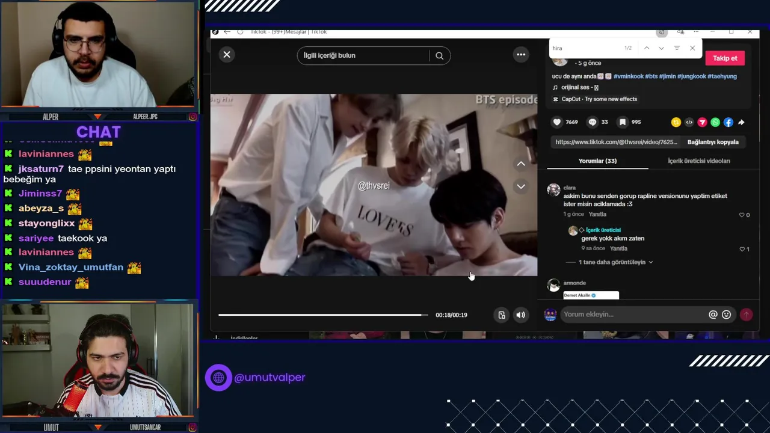Open the browser three-dot menu in the title bar
Screen dimensions: 770x433
[696, 32]
